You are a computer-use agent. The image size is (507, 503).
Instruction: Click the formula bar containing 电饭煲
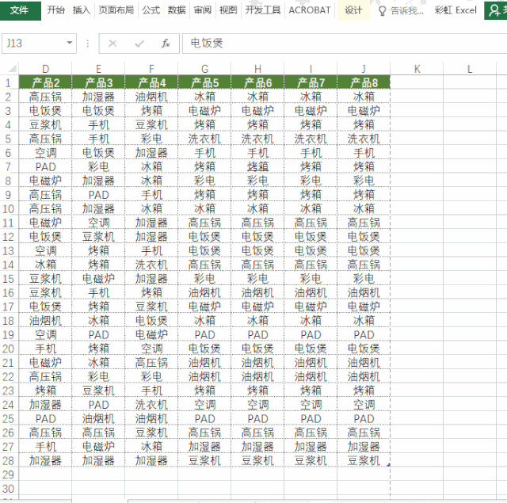coord(345,44)
